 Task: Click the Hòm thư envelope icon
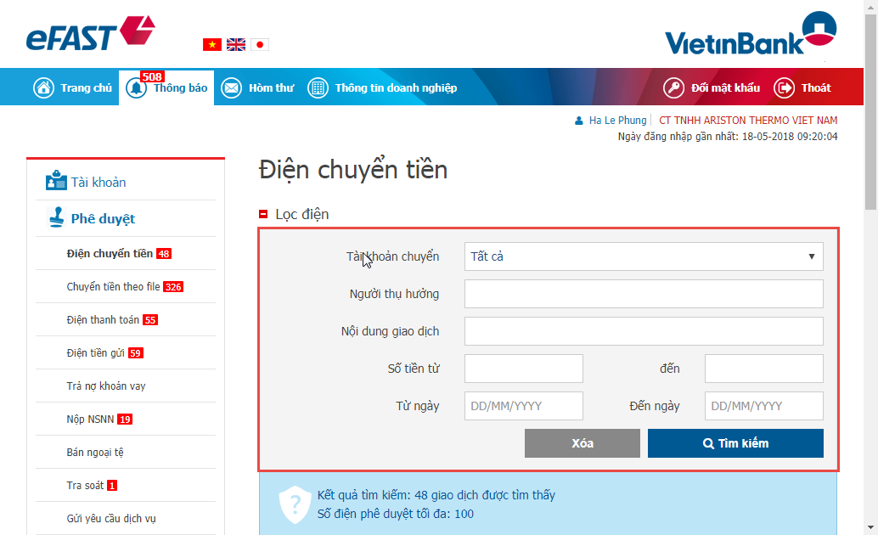(x=231, y=88)
